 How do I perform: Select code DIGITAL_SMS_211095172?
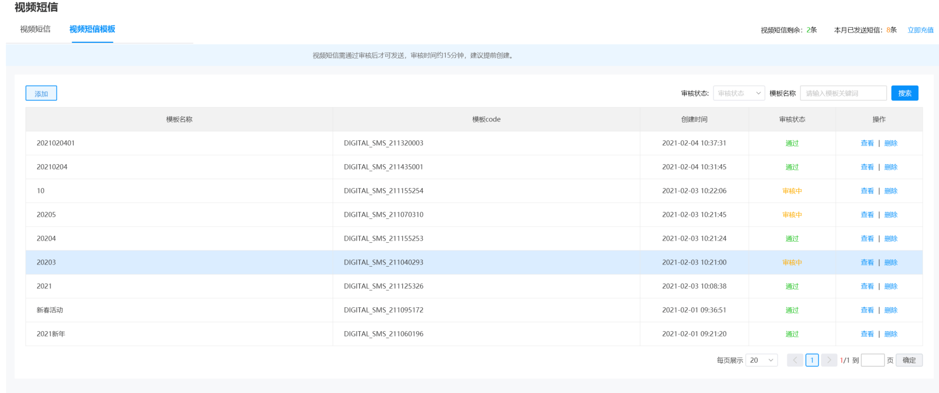[x=384, y=310]
